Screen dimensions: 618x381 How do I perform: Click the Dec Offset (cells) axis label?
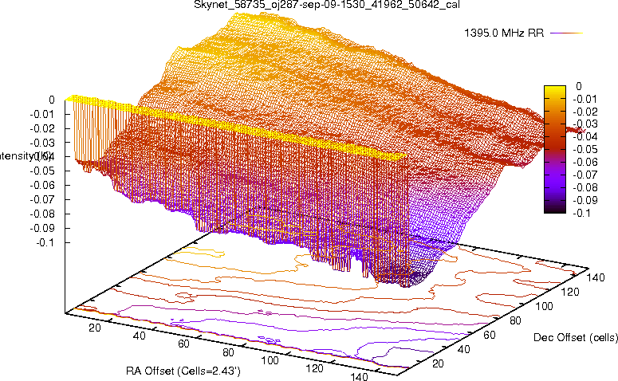click(x=576, y=337)
